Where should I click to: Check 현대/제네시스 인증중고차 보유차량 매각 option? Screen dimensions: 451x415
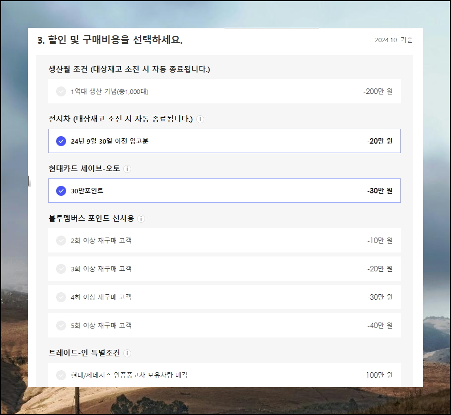point(61,375)
